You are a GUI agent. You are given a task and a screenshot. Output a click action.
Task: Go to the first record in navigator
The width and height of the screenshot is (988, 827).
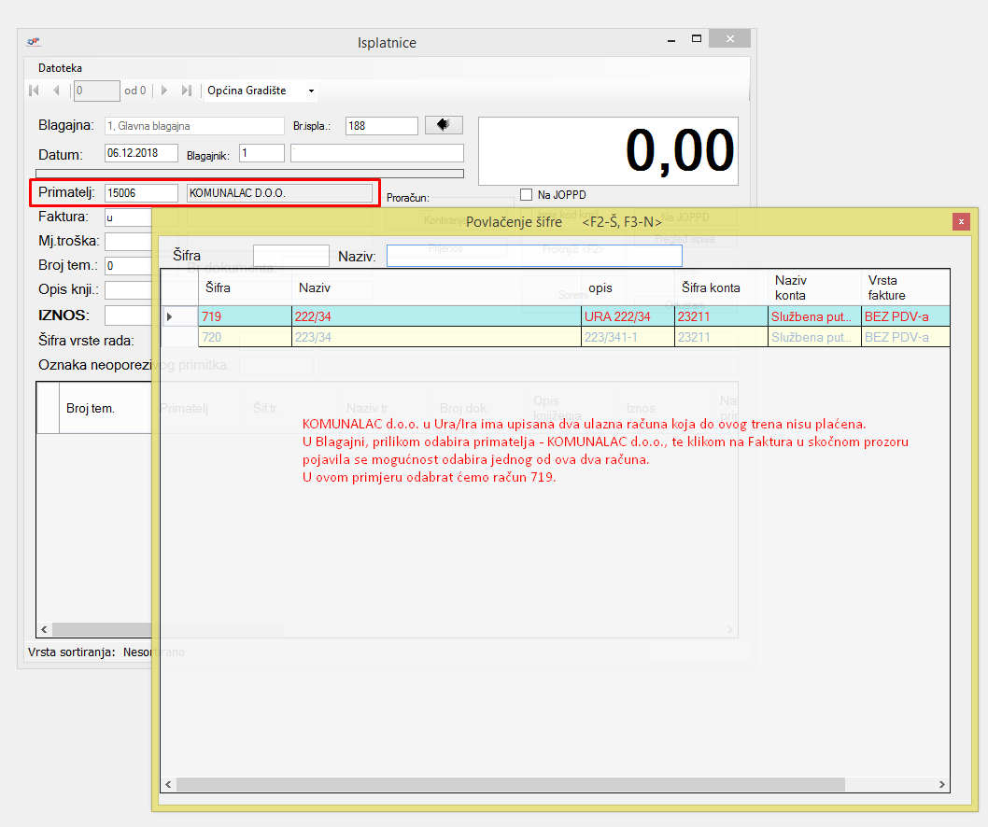tap(35, 91)
